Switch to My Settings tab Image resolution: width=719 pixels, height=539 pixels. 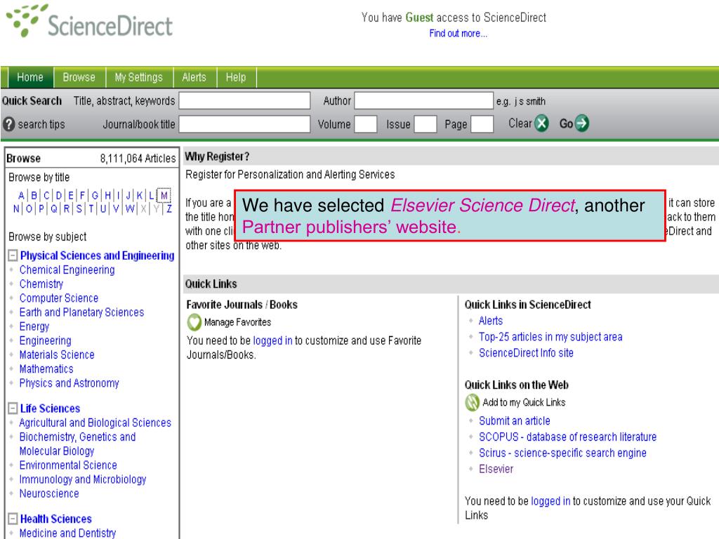139,77
